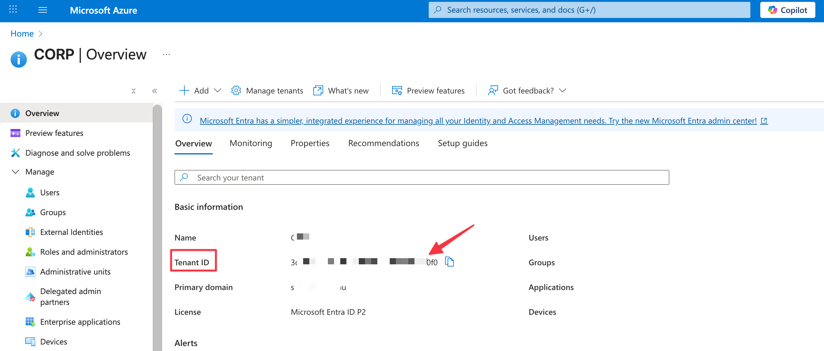This screenshot has height=351, width=824.
Task: Click the Primary domain label
Action: click(204, 287)
